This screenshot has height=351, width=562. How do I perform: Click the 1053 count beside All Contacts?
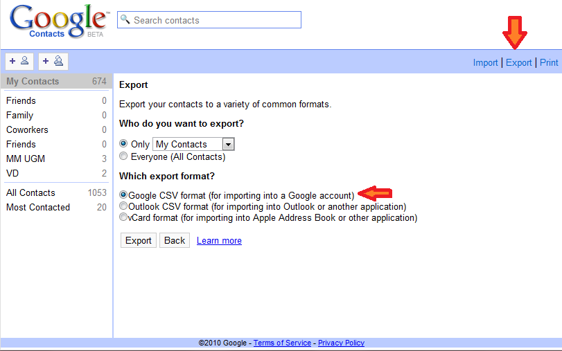97,192
